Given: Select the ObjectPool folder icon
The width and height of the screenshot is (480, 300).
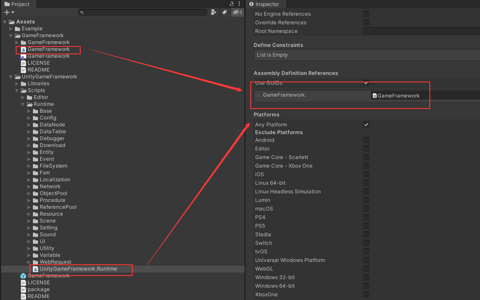Looking at the screenshot, I should [35, 194].
